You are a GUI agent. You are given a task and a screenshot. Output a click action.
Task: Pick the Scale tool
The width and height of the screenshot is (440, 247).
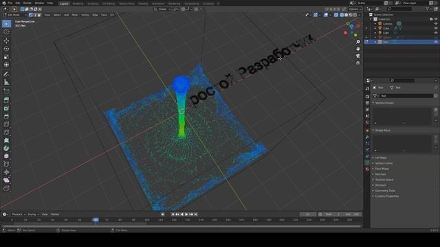point(6,57)
